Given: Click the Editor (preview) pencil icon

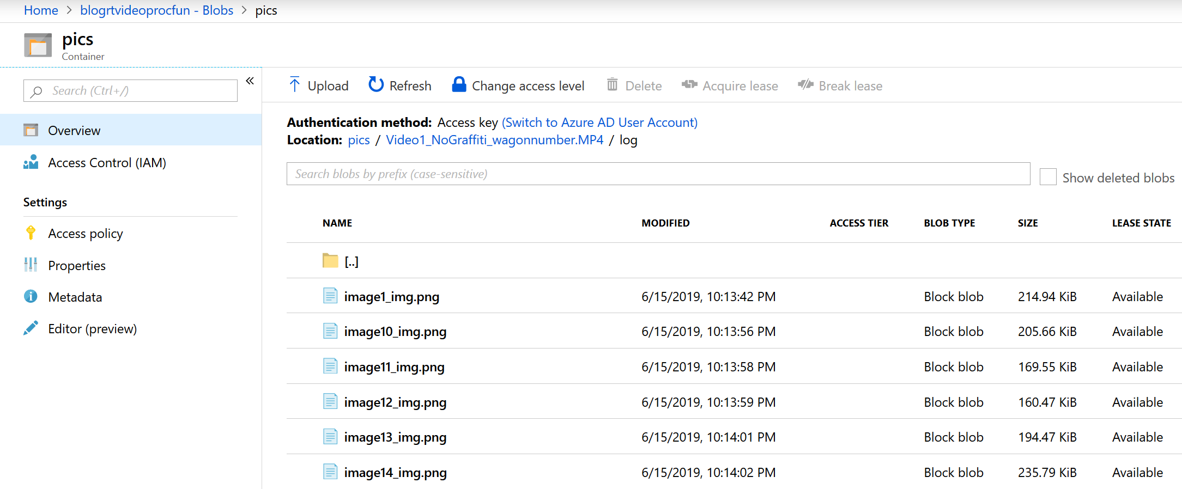Looking at the screenshot, I should (x=31, y=328).
